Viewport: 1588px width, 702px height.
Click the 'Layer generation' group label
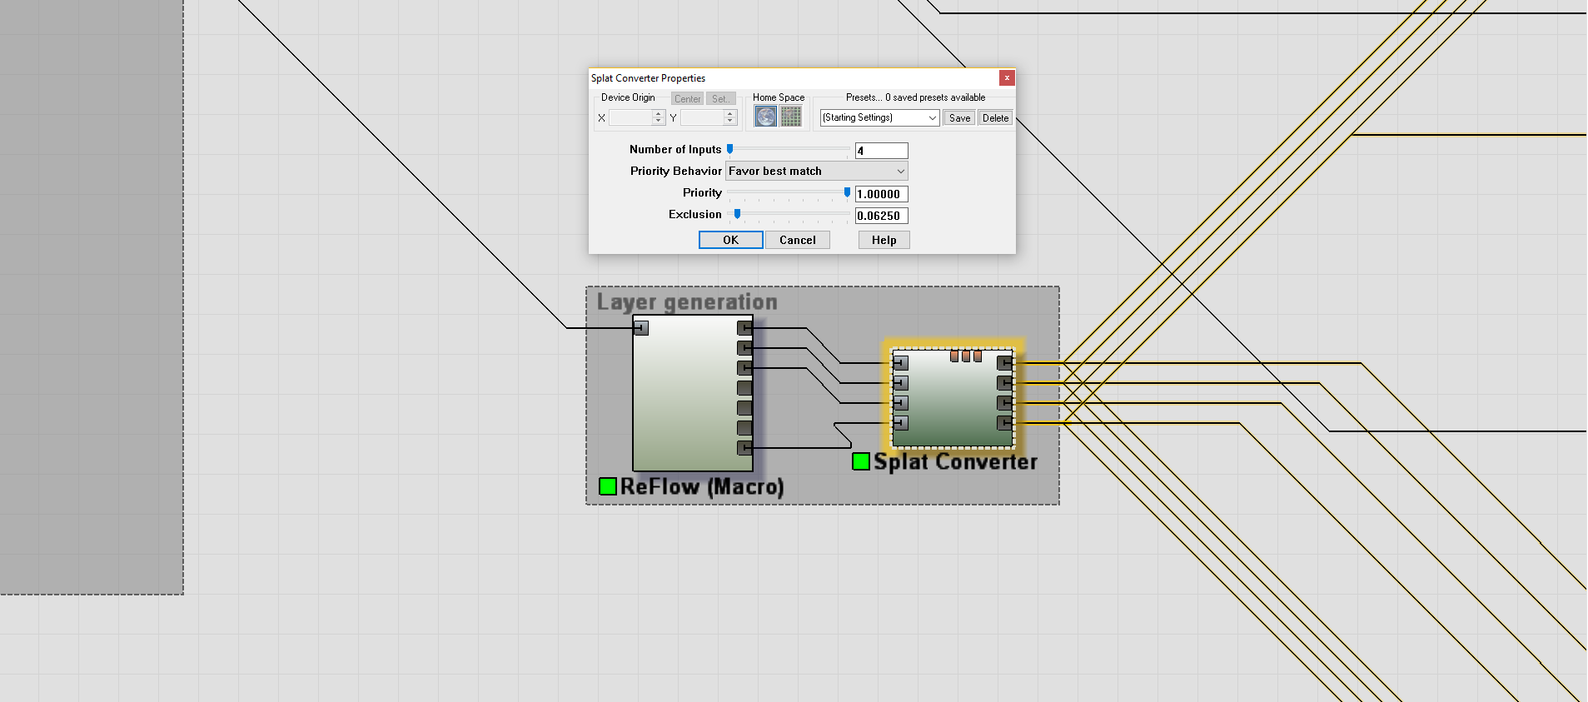pyautogui.click(x=687, y=302)
